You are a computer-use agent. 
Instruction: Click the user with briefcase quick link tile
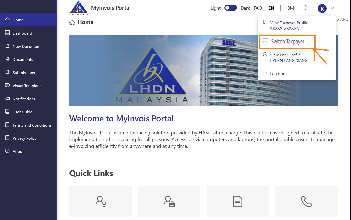pyautogui.click(x=169, y=201)
